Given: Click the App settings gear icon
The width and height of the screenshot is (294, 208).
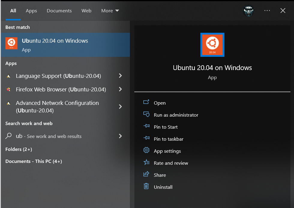Looking at the screenshot, I should (x=146, y=151).
